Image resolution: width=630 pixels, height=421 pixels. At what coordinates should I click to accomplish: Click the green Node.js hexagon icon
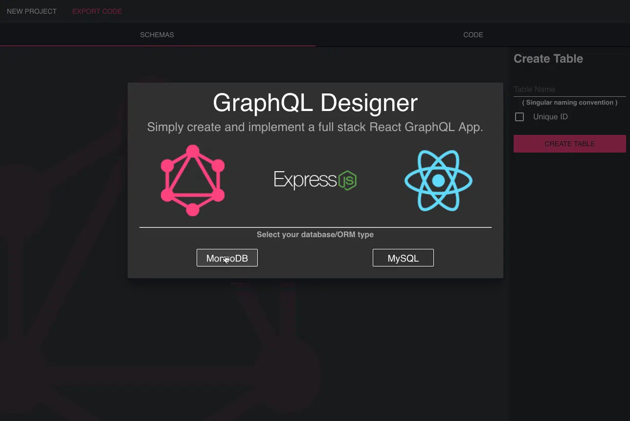[348, 180]
